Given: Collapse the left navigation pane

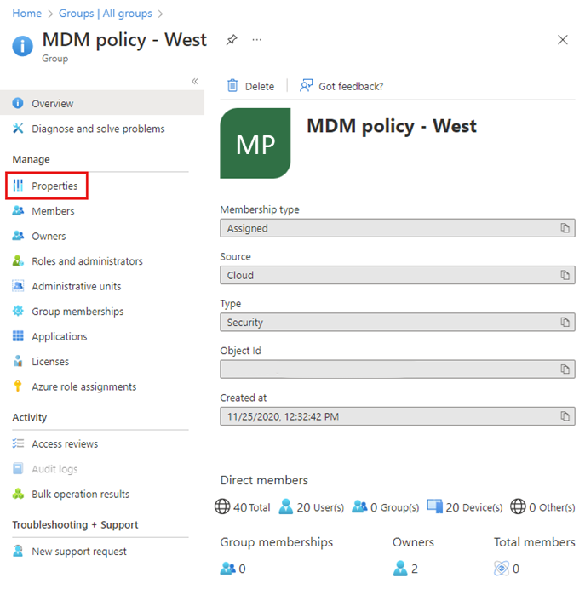Looking at the screenshot, I should pyautogui.click(x=195, y=81).
